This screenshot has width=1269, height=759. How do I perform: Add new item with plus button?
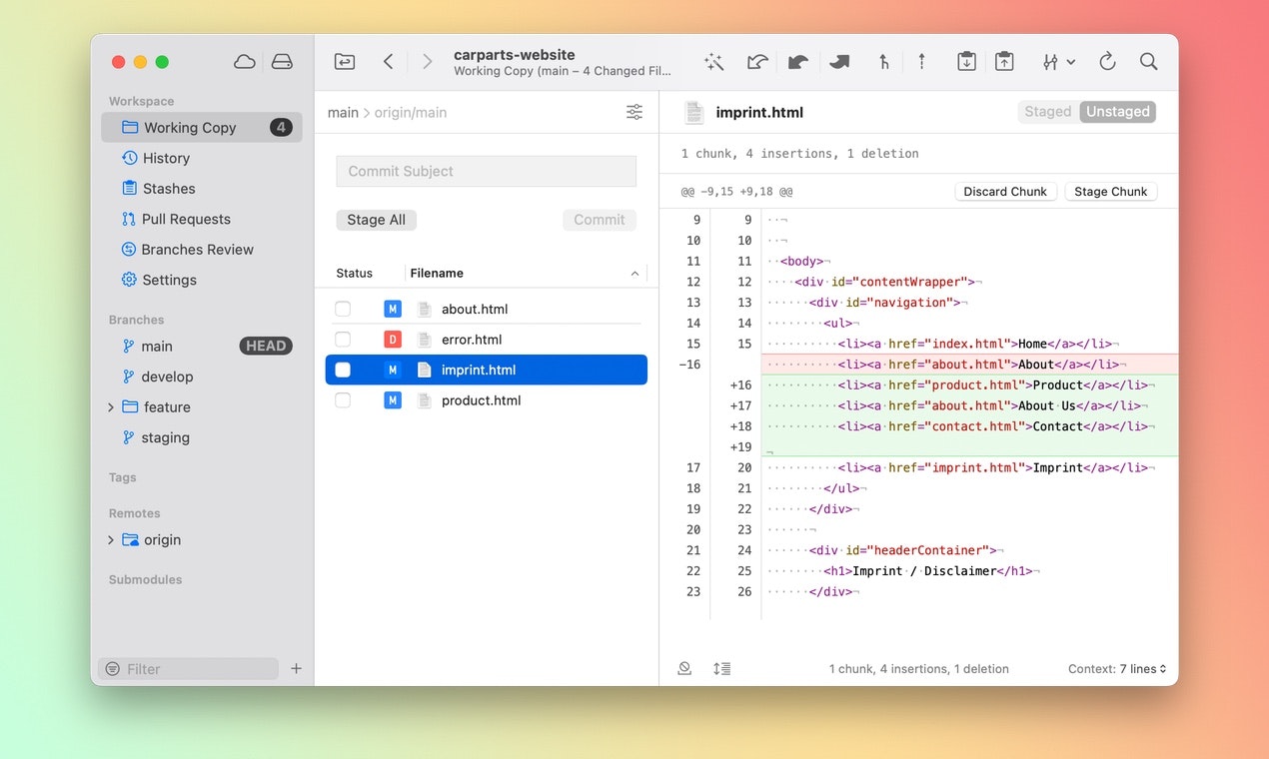296,669
